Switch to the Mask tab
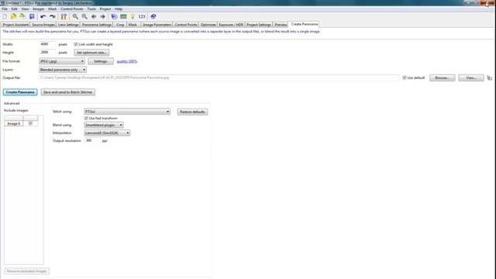Viewport: 496px width, 279px height. pos(133,25)
